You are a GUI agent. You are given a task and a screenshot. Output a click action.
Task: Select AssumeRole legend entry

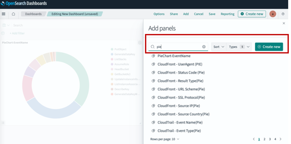[x=122, y=64]
